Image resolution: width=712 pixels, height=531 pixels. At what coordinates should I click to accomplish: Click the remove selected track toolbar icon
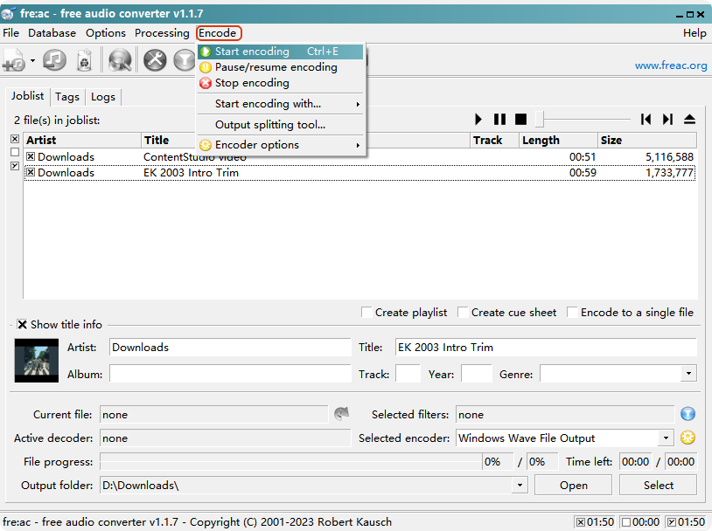[84, 60]
